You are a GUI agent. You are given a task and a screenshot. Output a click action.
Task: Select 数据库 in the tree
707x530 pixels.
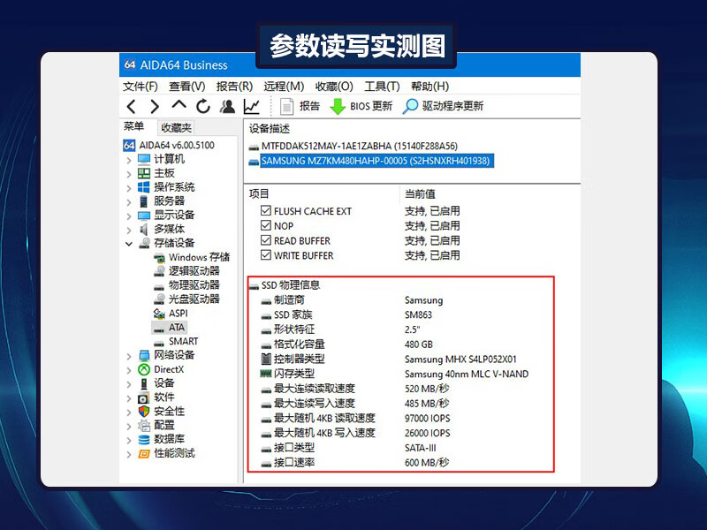[161, 439]
